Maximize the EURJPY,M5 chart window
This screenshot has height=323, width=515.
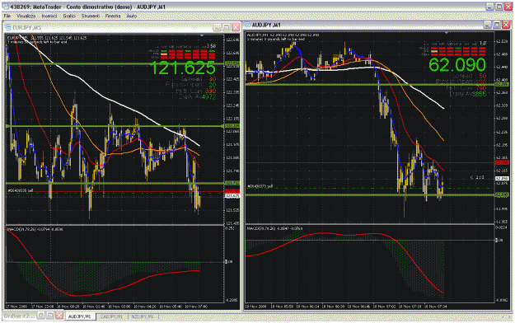coord(227,27)
